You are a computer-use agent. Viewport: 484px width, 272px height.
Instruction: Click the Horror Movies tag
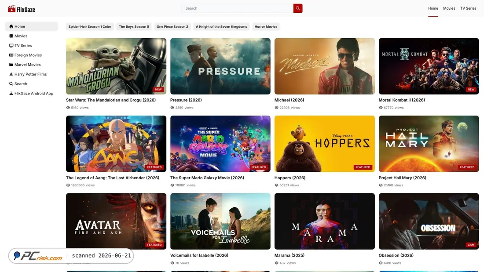[x=266, y=26]
